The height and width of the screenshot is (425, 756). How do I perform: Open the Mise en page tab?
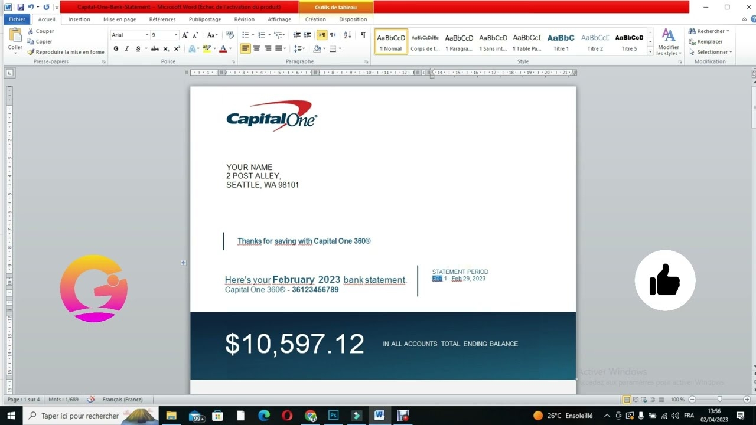coord(119,19)
